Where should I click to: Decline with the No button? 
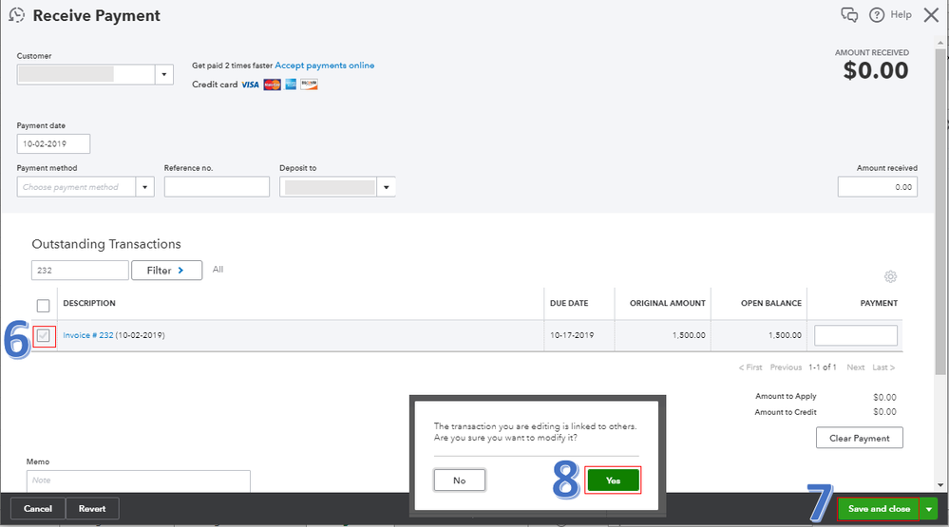(460, 480)
